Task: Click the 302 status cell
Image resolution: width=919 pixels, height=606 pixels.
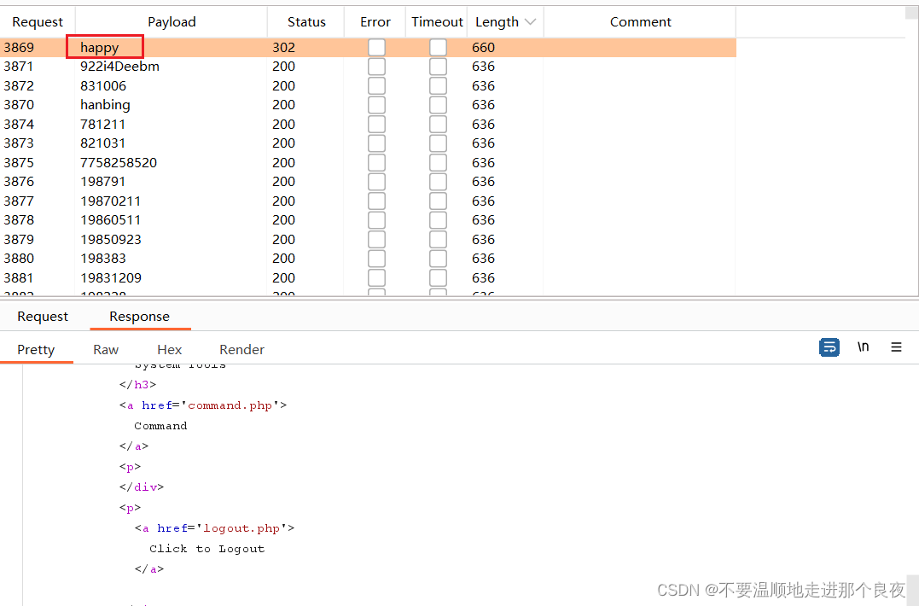Action: pos(283,48)
